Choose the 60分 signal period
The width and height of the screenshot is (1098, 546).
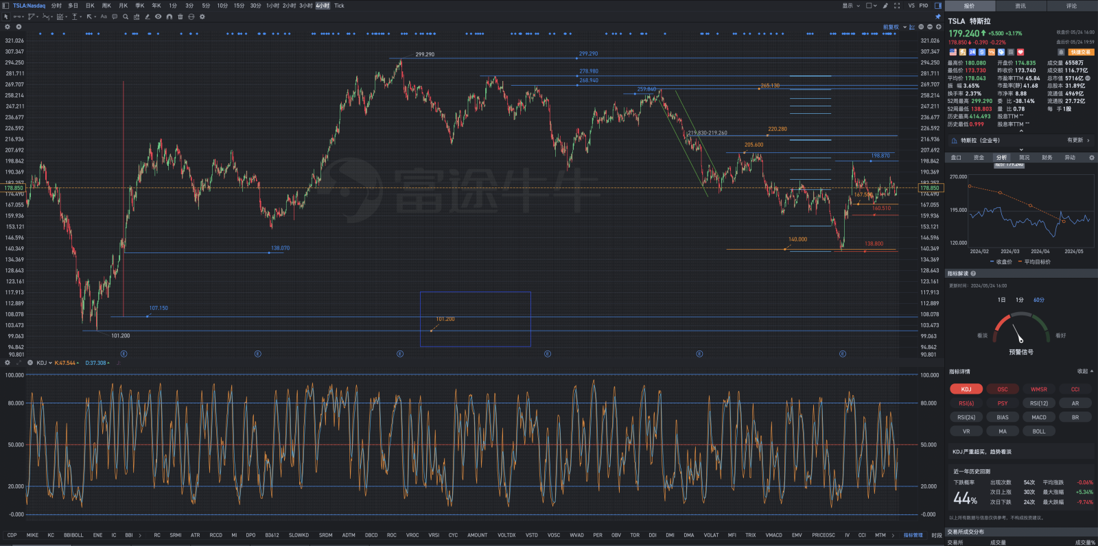coord(1039,300)
